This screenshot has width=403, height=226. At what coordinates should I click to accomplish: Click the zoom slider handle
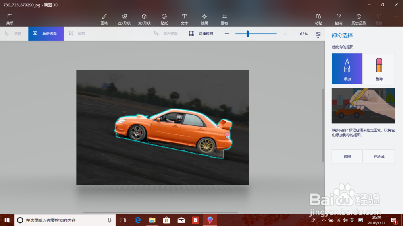click(248, 34)
